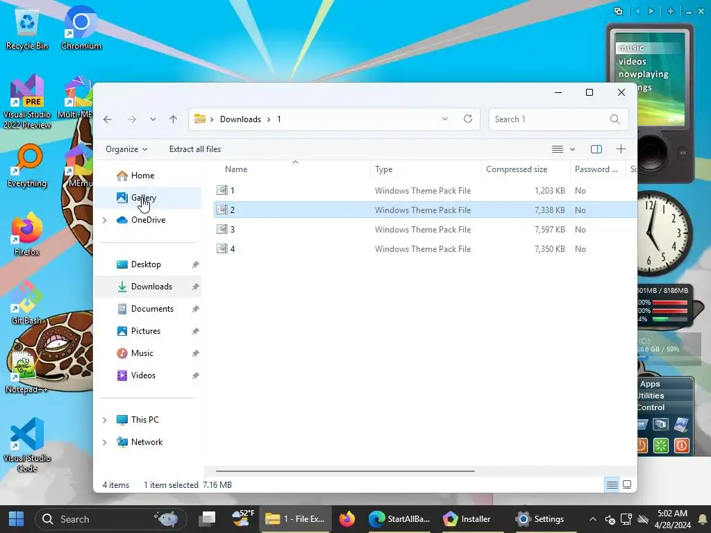711x533 pixels.
Task: Open Task View on taskbar
Action: click(x=208, y=519)
